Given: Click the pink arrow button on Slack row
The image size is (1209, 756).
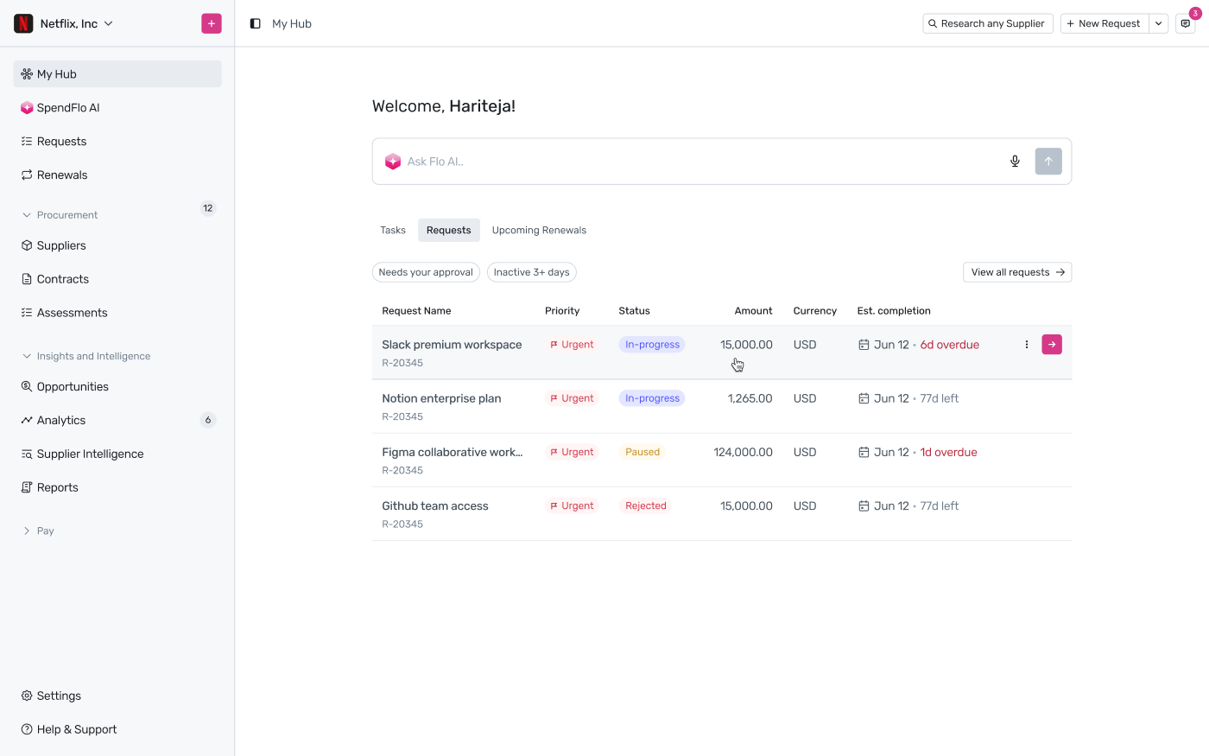Looking at the screenshot, I should [x=1052, y=345].
